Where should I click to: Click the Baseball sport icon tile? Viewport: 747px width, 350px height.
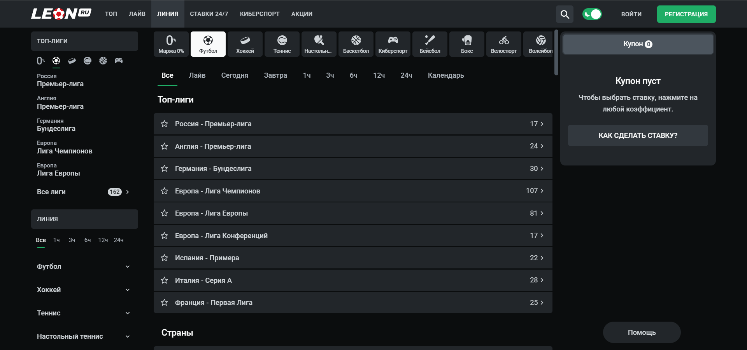point(430,44)
